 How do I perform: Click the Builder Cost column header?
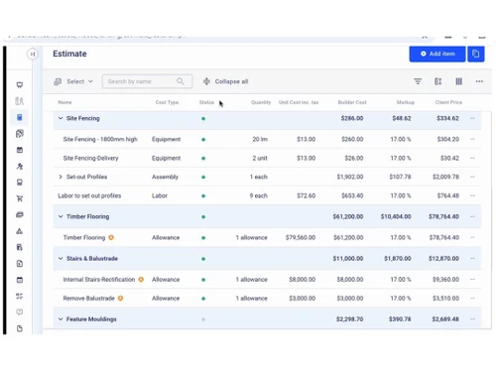[x=352, y=102]
